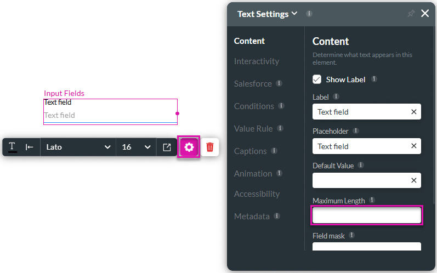This screenshot has height=273, width=437.
Task: Click the gear settings icon in toolbar
Action: [x=189, y=147]
